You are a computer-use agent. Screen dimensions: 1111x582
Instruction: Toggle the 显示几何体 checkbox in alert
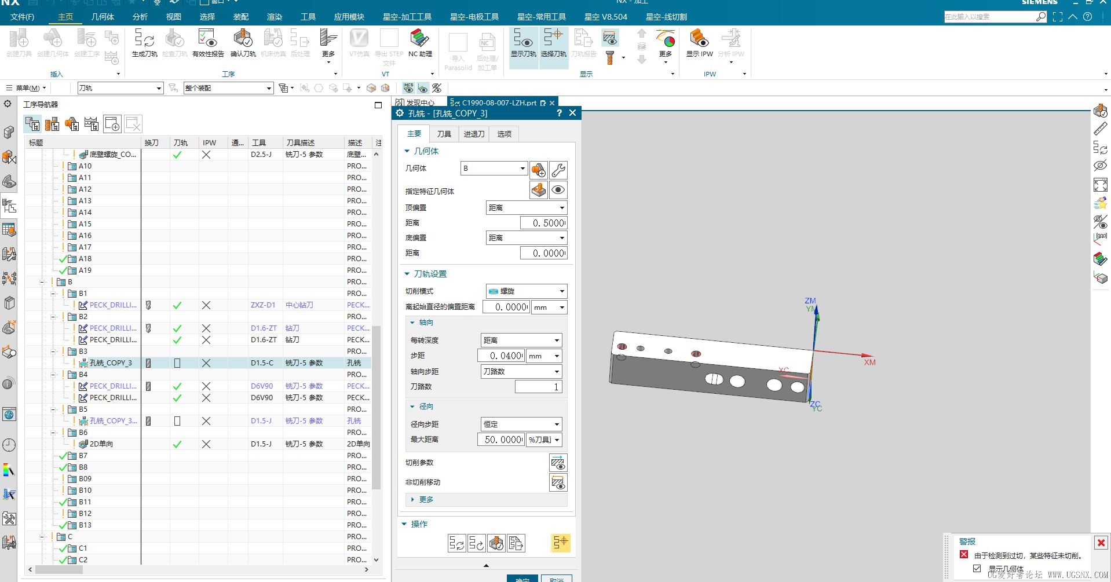[977, 569]
